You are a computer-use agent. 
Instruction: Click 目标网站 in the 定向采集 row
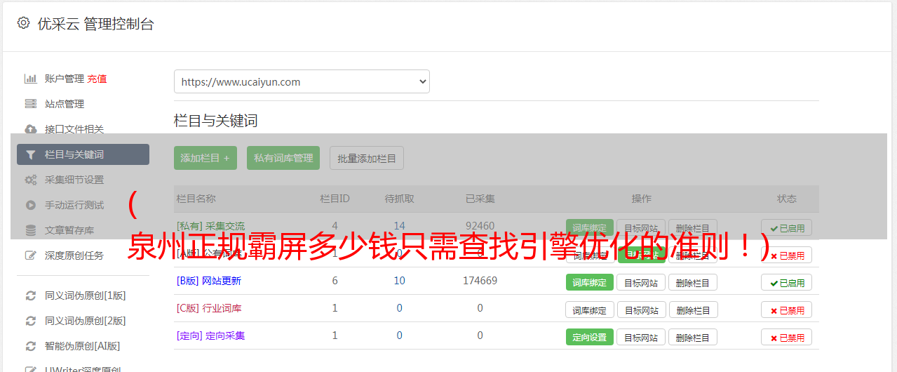(641, 337)
